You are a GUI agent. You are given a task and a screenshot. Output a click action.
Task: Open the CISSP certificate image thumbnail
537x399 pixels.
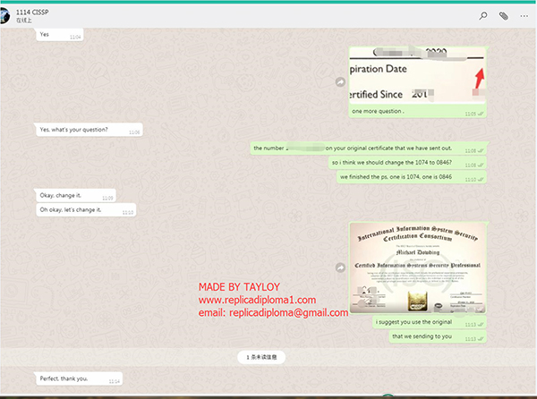(417, 267)
